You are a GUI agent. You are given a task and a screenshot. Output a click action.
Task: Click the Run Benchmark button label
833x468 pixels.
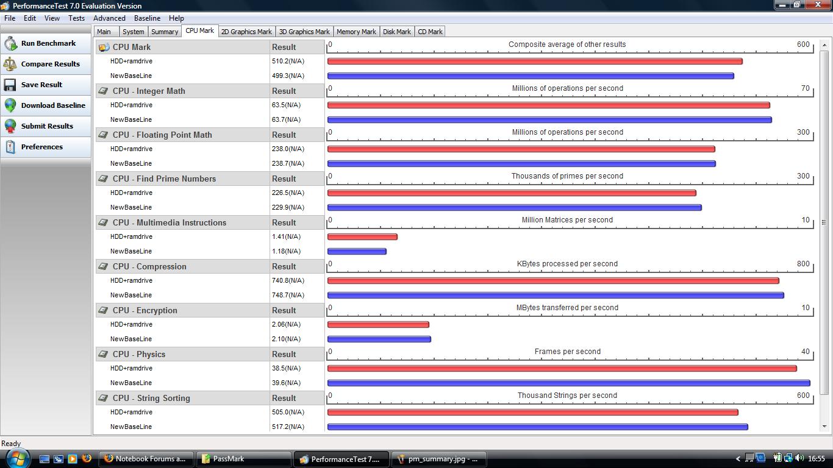[48, 43]
